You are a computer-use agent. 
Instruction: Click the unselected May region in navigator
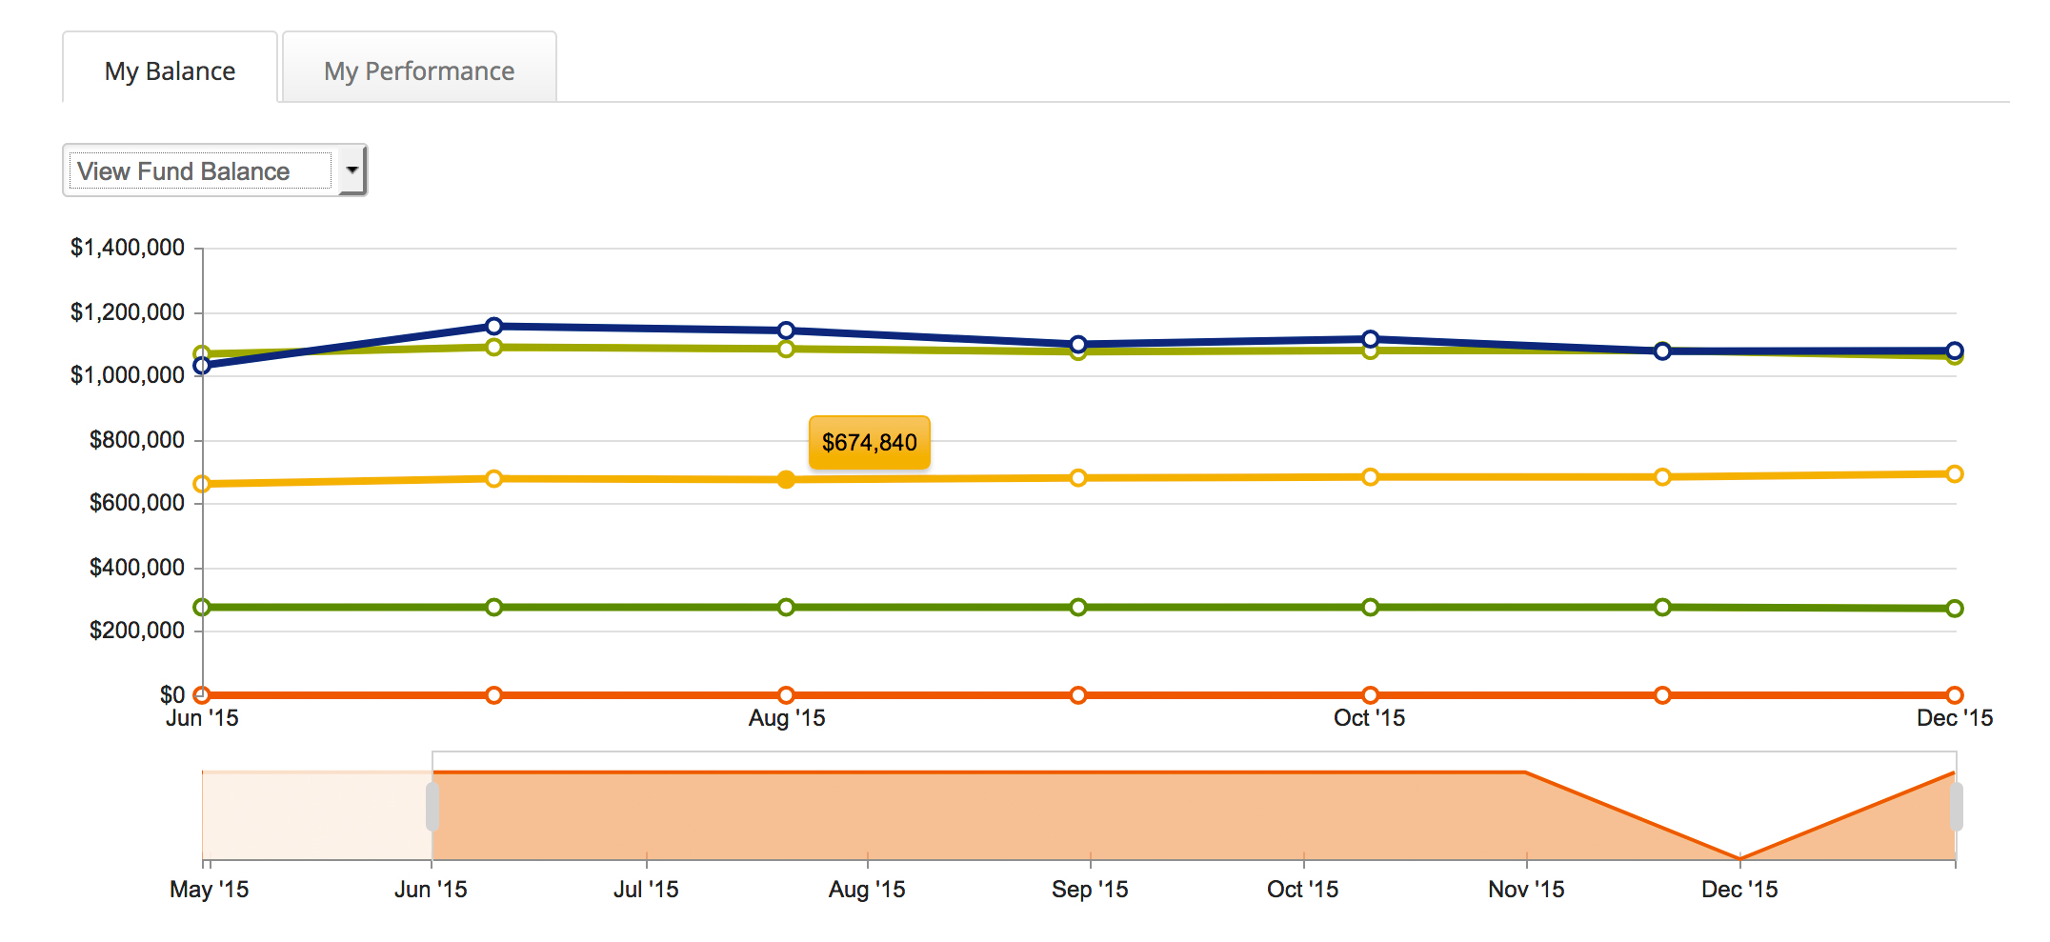[316, 814]
